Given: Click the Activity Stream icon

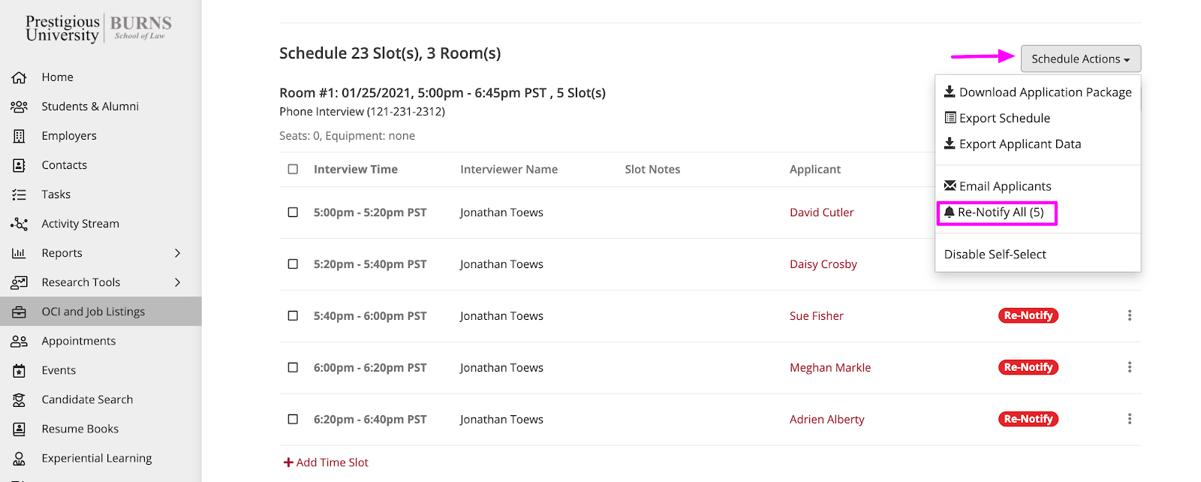Looking at the screenshot, I should point(19,224).
